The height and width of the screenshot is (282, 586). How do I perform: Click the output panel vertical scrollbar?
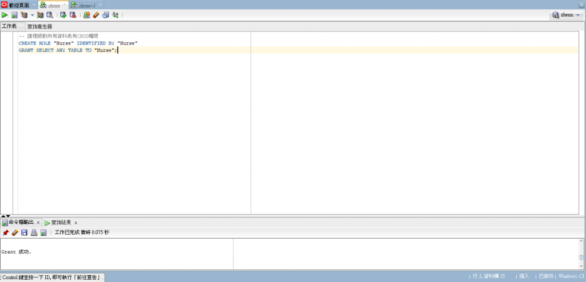tap(581, 253)
